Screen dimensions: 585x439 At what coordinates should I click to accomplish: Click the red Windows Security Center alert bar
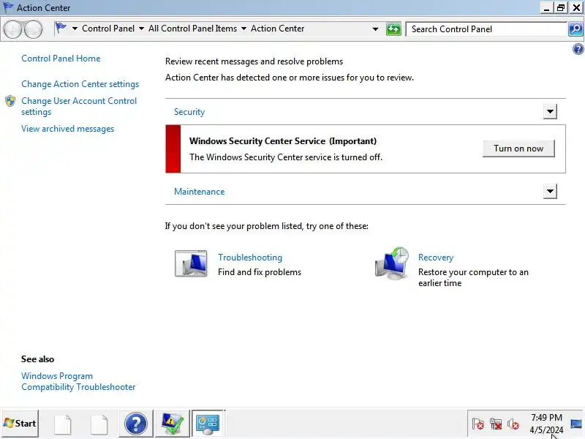(x=173, y=149)
